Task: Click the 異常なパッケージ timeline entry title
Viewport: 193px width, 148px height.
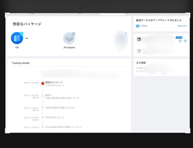Action: click(x=54, y=82)
